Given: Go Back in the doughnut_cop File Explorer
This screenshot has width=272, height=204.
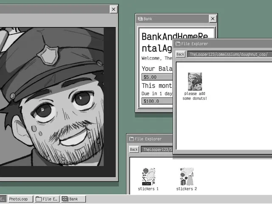Looking at the screenshot, I should [180, 54].
